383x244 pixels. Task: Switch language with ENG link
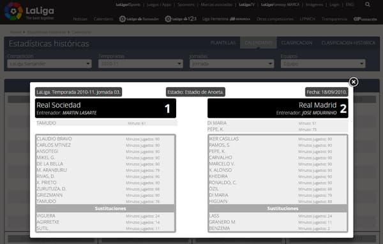click(350, 4)
